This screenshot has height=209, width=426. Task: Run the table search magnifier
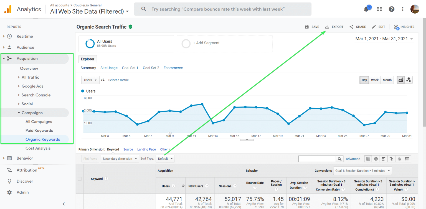[340, 159]
